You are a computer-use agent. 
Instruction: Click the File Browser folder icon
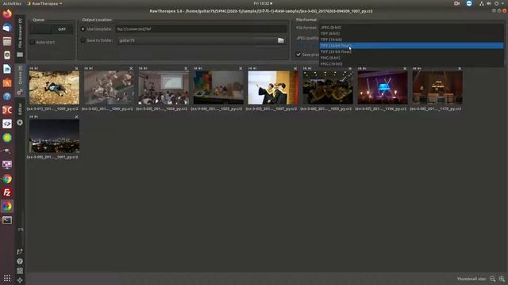click(x=20, y=55)
